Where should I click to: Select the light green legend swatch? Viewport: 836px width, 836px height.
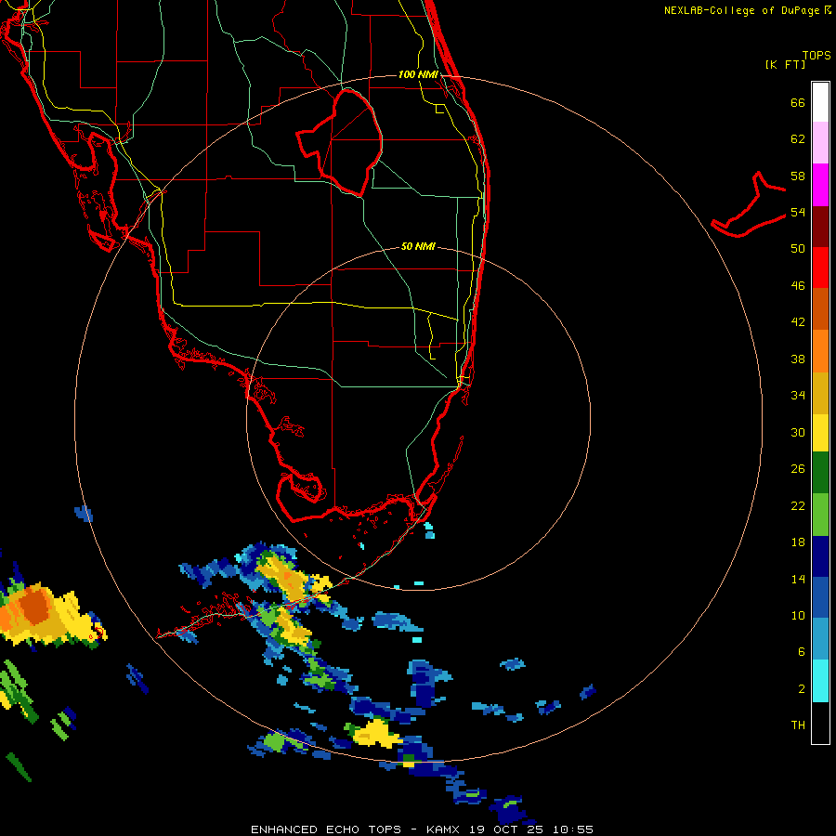coord(820,515)
